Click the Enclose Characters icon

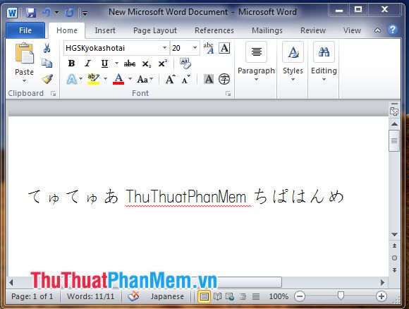click(224, 79)
